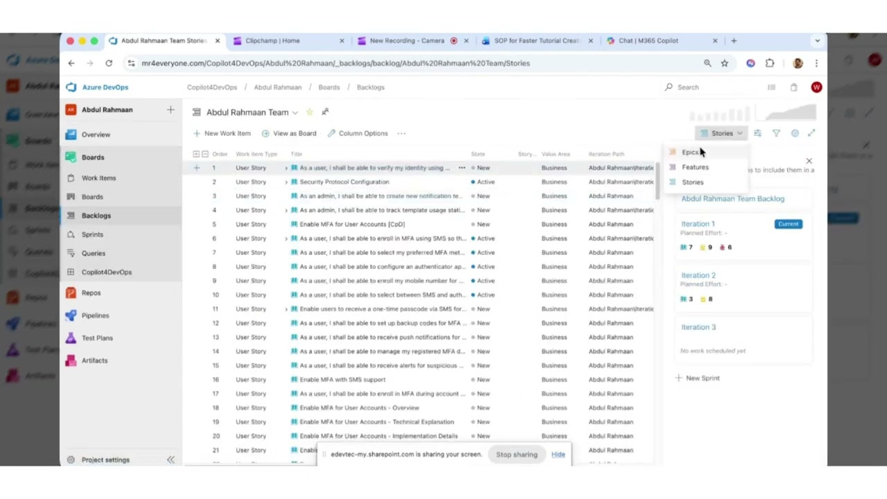This screenshot has width=887, height=499.
Task: Open Work Items page
Action: pyautogui.click(x=98, y=178)
